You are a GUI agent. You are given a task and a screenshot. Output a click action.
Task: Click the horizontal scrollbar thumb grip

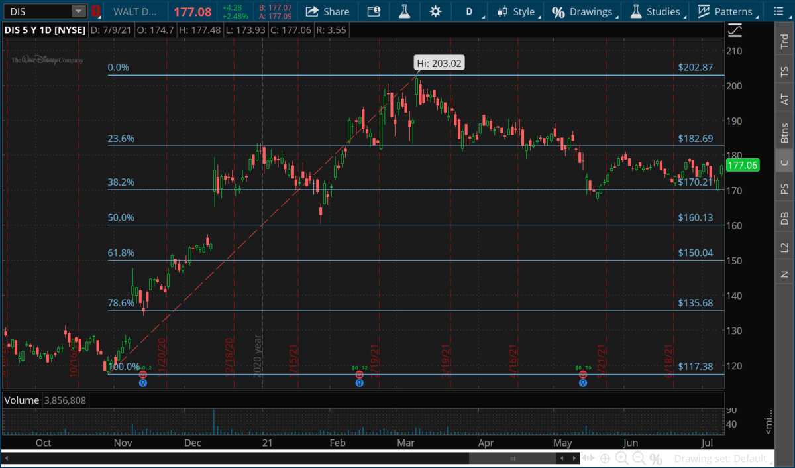(512, 458)
